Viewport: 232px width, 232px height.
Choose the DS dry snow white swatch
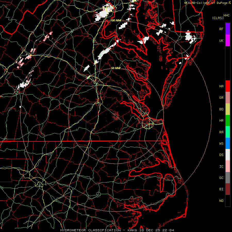228,155
